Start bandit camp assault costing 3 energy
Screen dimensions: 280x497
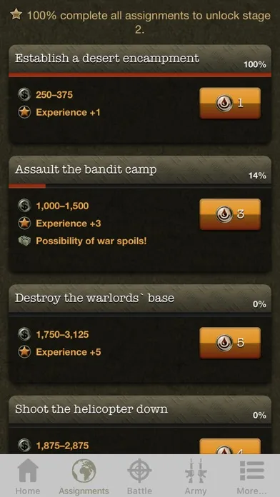click(230, 214)
